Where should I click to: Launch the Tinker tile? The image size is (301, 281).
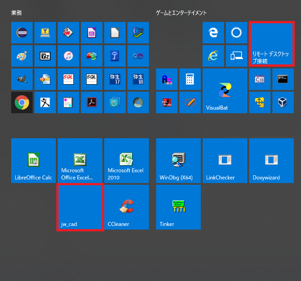[x=178, y=207]
